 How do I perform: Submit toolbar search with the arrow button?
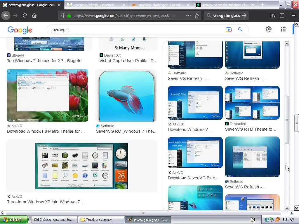coord(244,16)
